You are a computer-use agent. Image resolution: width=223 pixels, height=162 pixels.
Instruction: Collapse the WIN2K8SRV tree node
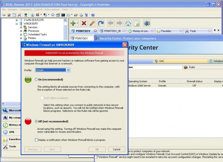(17, 24)
